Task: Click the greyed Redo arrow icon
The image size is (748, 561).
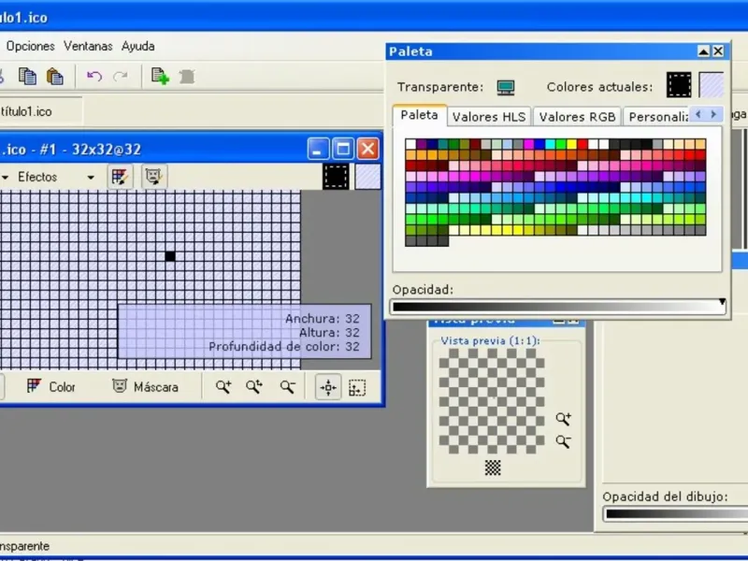Action: point(121,76)
